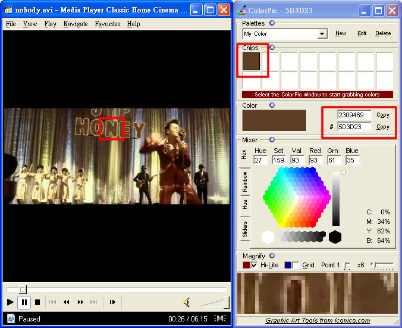
Task: Click the Hue value input field
Action: point(262,160)
